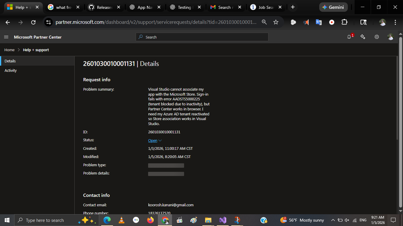Open the key icon app on the taskbar
The height and width of the screenshot is (226, 403).
point(136,220)
